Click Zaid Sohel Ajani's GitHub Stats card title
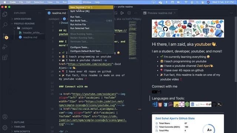 click(175, 118)
